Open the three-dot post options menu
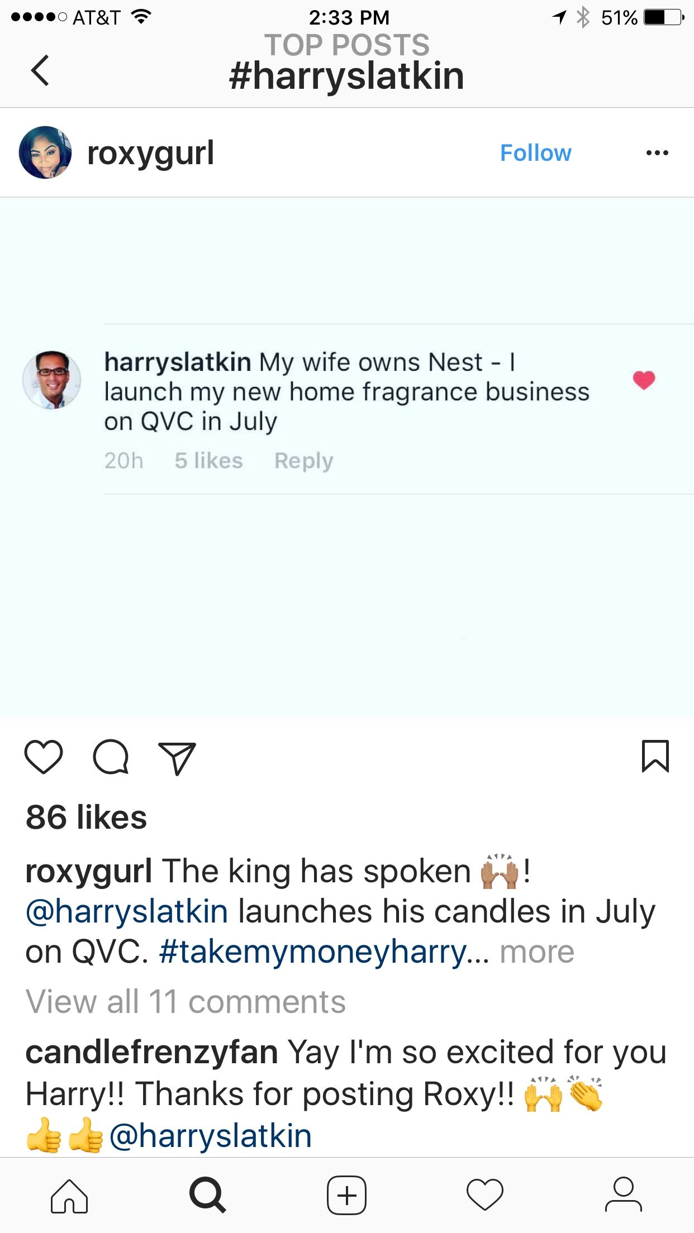694x1233 pixels. 657,153
